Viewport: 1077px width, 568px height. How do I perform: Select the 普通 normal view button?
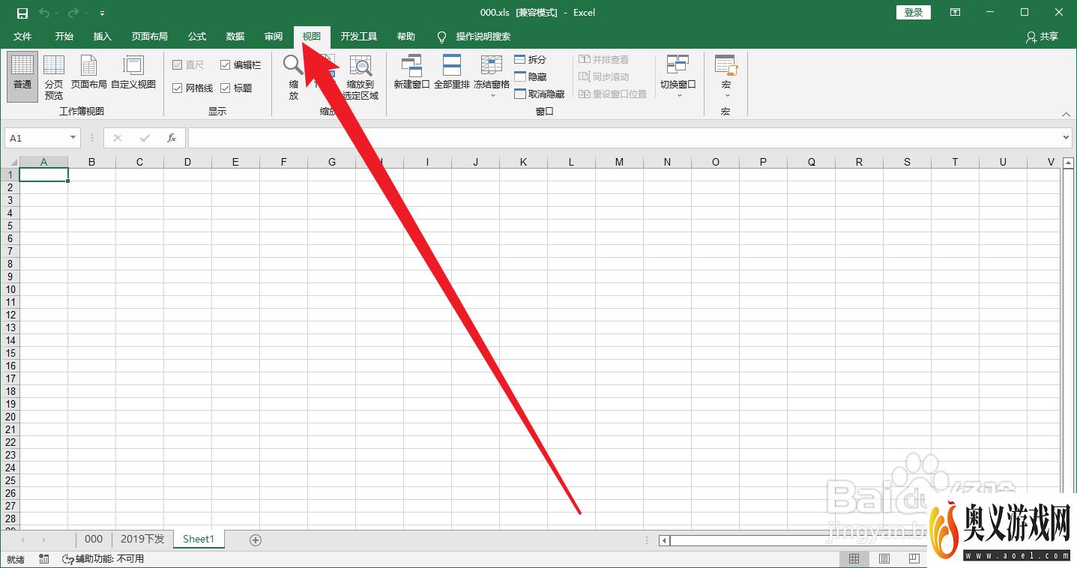pyautogui.click(x=22, y=77)
